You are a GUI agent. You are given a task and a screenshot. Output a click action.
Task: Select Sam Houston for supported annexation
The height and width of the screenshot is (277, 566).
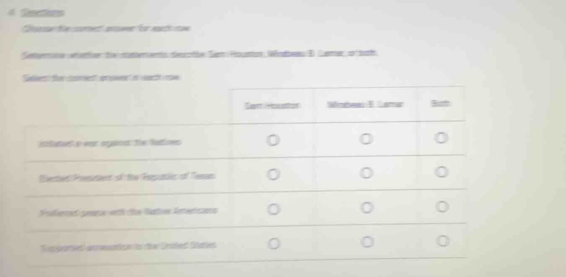coord(273,242)
